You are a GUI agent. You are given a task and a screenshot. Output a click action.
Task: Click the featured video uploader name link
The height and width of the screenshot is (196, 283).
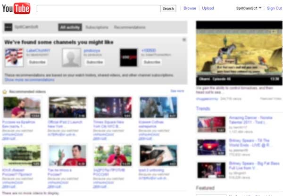(207, 99)
